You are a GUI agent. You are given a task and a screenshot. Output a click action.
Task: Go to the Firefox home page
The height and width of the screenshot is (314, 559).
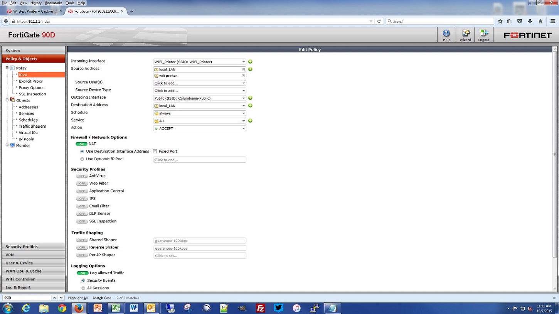coord(540,21)
